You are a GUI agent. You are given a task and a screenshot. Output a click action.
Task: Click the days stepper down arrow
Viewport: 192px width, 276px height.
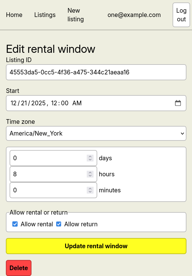click(90, 160)
